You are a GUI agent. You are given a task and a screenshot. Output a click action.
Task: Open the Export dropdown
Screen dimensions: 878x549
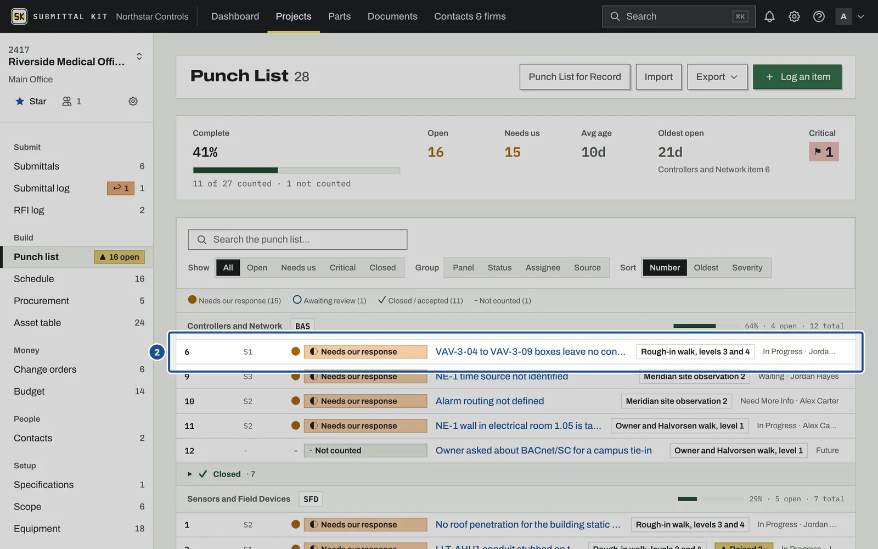tap(717, 77)
